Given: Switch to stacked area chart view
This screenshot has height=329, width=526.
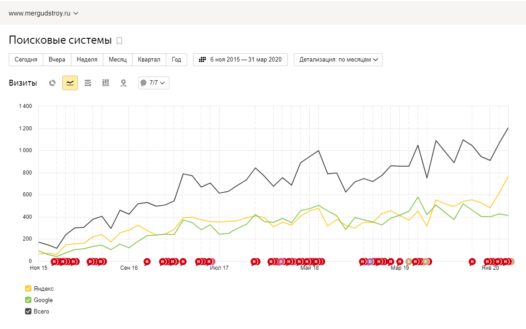Looking at the screenshot, I should (88, 83).
